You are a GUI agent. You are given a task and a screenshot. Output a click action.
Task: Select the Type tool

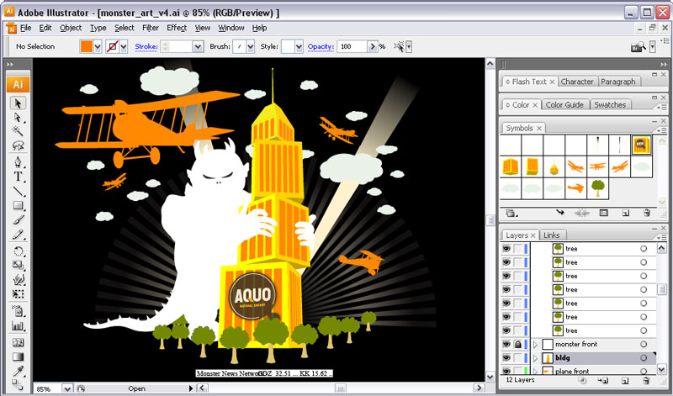click(18, 177)
